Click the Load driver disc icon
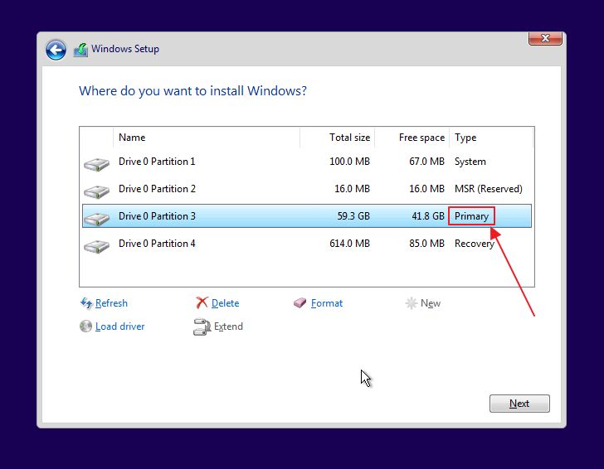 click(x=85, y=326)
